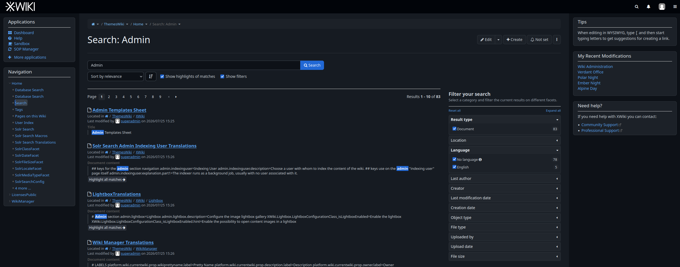Click the Help application icon
Image resolution: width=680 pixels, height=267 pixels.
pos(10,38)
